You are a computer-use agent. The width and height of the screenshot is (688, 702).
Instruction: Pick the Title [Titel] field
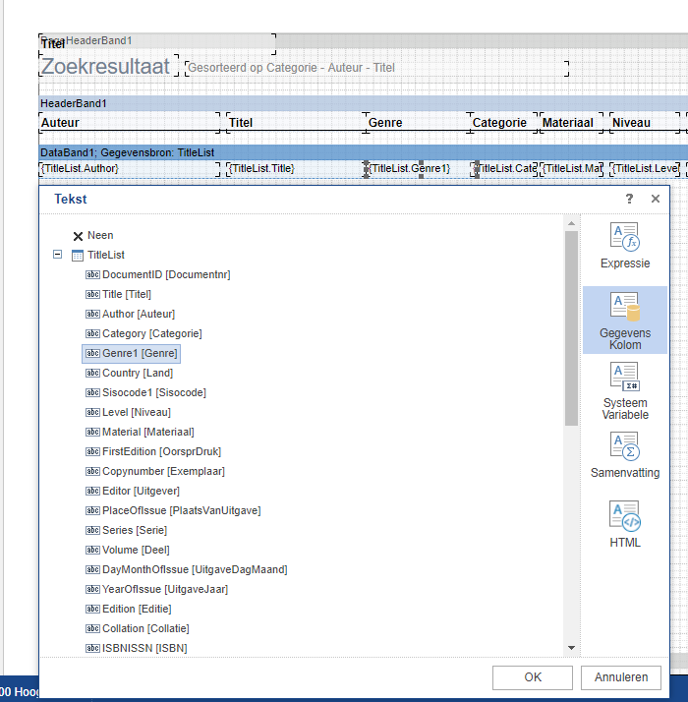pyautogui.click(x=126, y=294)
